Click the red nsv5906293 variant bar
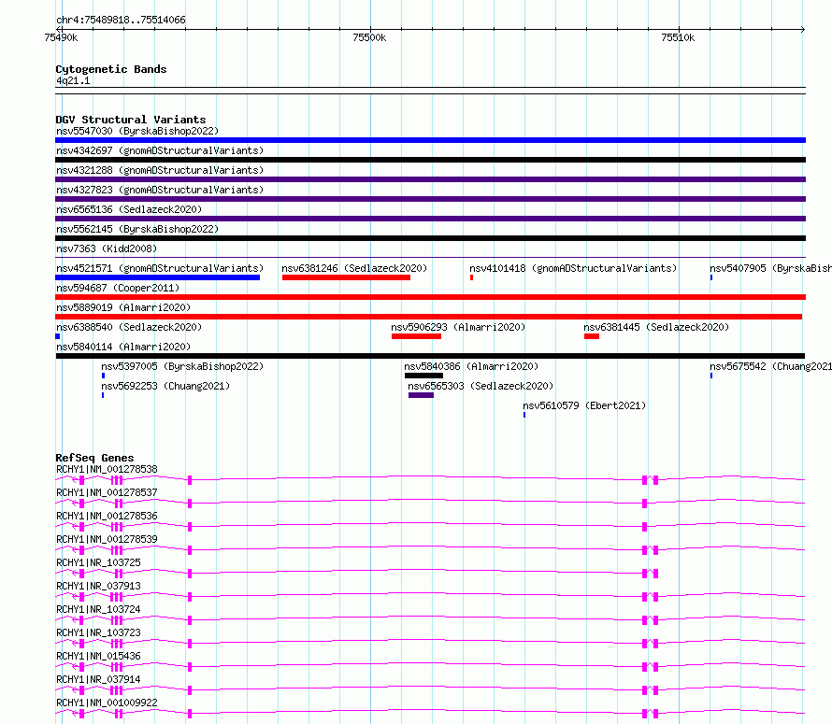The width and height of the screenshot is (832, 724). 417,336
